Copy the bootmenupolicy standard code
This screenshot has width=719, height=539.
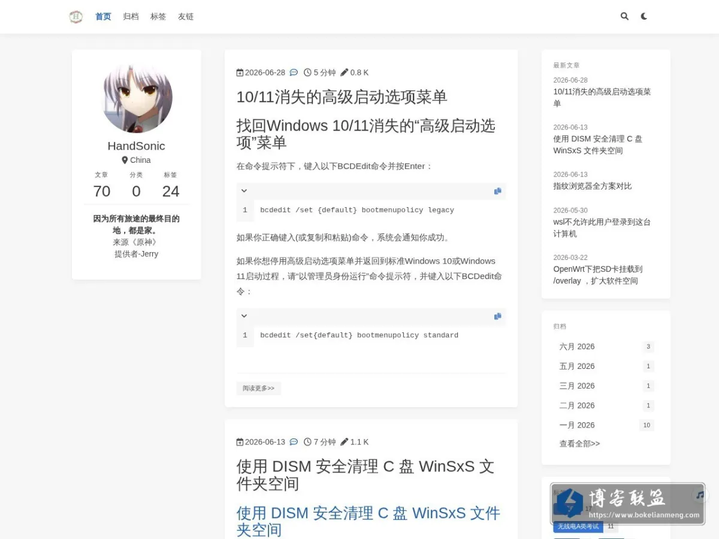(497, 316)
